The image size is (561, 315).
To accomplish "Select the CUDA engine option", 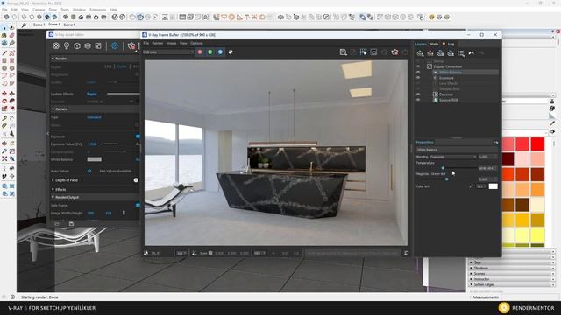I will [x=122, y=66].
